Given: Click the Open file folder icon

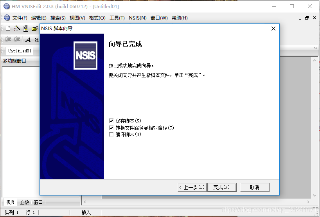Looking at the screenshot, I should coord(35,29).
